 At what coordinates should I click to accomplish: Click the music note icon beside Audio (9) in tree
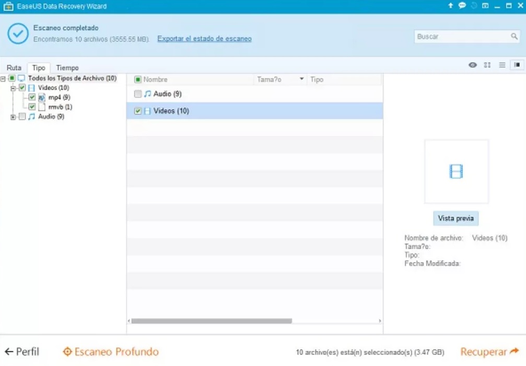click(31, 117)
